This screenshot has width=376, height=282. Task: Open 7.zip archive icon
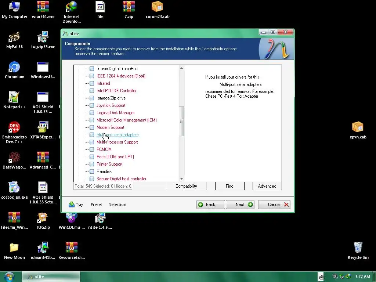coord(129,10)
